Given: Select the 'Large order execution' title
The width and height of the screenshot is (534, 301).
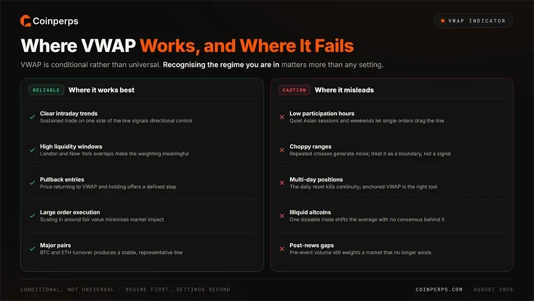Looking at the screenshot, I should pos(70,212).
